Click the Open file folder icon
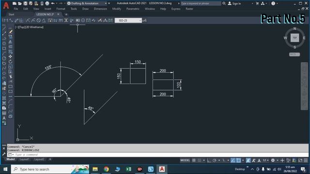Viewport: 310px width, 174px height. tap(20, 3)
